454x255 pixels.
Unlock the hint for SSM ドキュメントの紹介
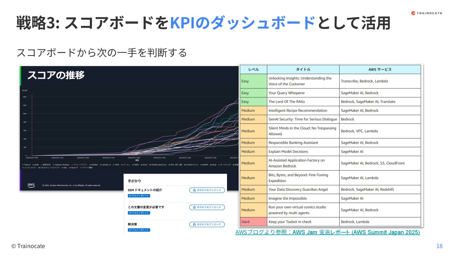[207, 190]
